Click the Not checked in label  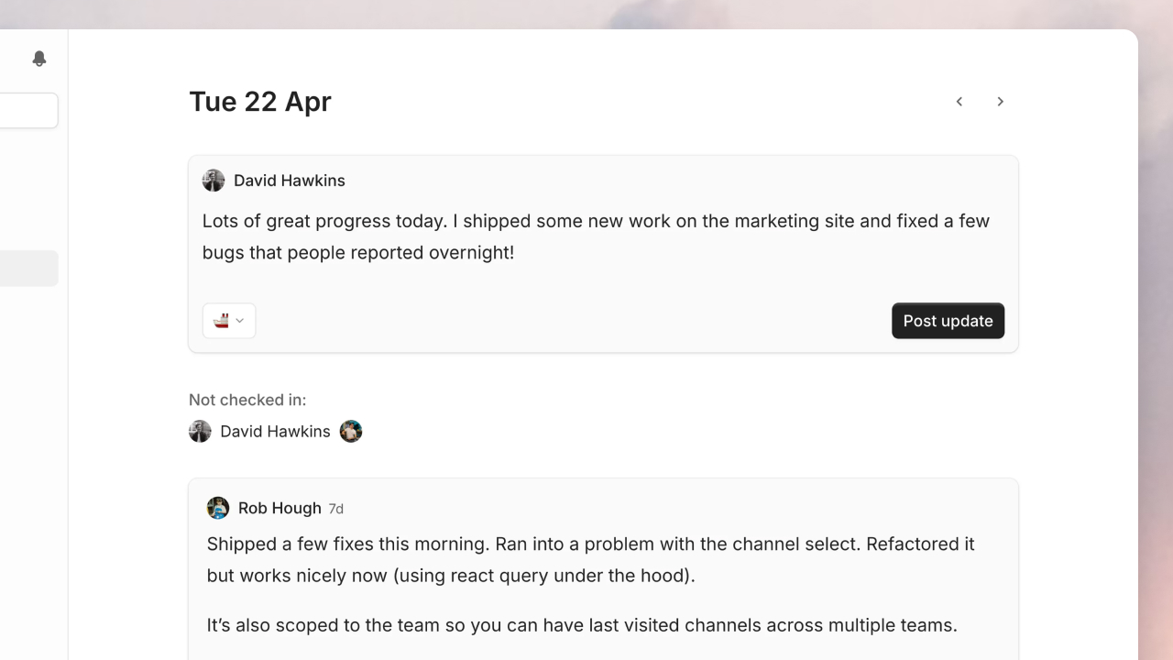(247, 400)
